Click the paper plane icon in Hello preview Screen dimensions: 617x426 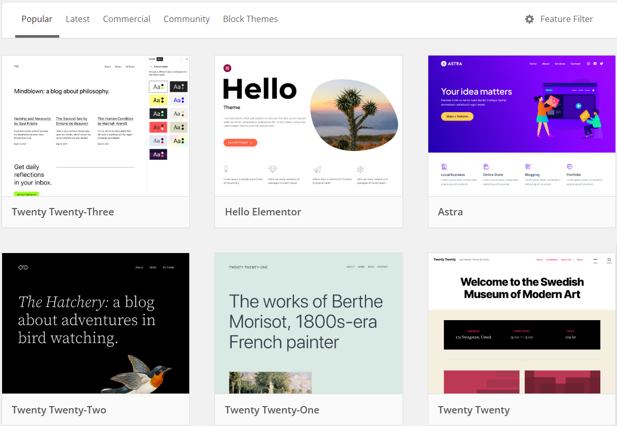(317, 169)
